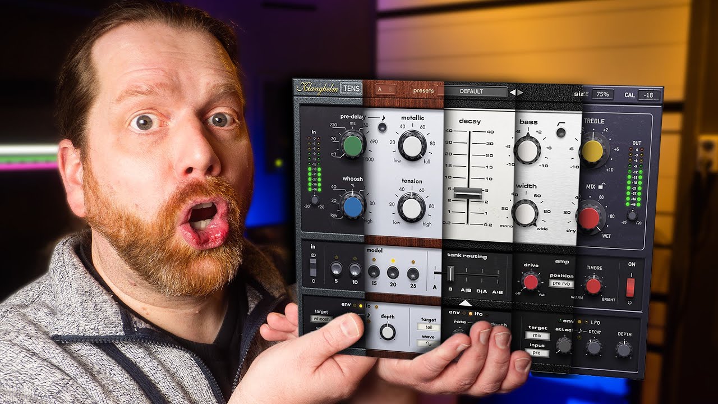Screen dimensions: 718x404
Task: Click the note sync icon beside DECAY
Action: click(580, 330)
